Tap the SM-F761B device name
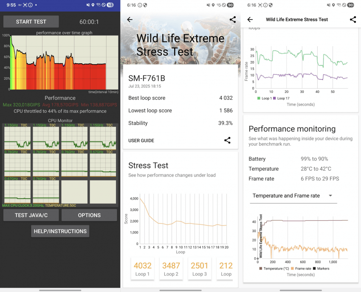Screen dimensions: 361x292 click(147, 79)
